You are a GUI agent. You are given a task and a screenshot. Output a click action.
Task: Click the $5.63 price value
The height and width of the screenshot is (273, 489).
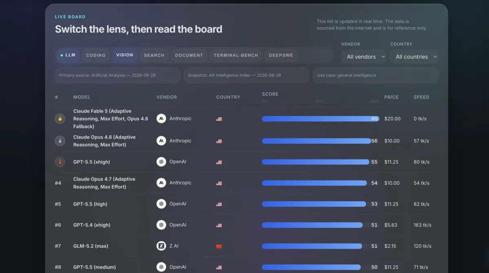pos(391,225)
